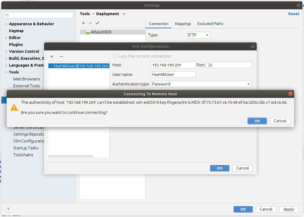This screenshot has height=217, width=304.
Task: Select Web Browsers under Tools
Action: (x=27, y=79)
